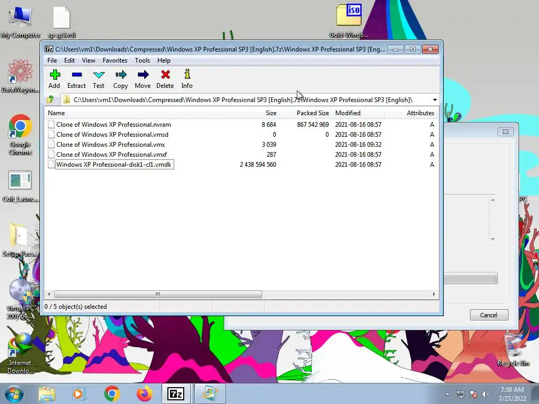Screen dimensions: 539x404
Task: Click the Extract toolbar icon
Action: tap(76, 79)
